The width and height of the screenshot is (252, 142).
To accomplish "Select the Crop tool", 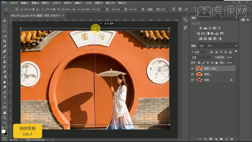I will 5,41.
